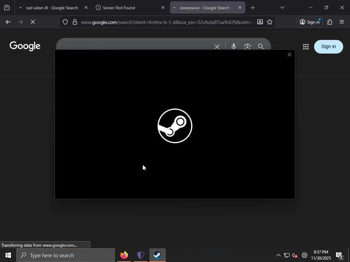
Task: Open the purple shield app on taskbar
Action: [140, 255]
